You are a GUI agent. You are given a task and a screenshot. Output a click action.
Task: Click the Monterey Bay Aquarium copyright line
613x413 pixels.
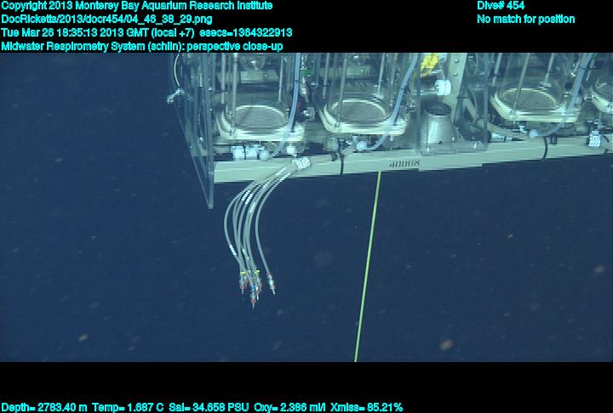point(136,6)
